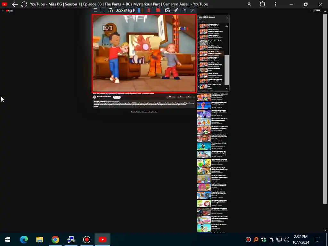Open the network tray icon
328x246 pixels.
click(x=279, y=240)
